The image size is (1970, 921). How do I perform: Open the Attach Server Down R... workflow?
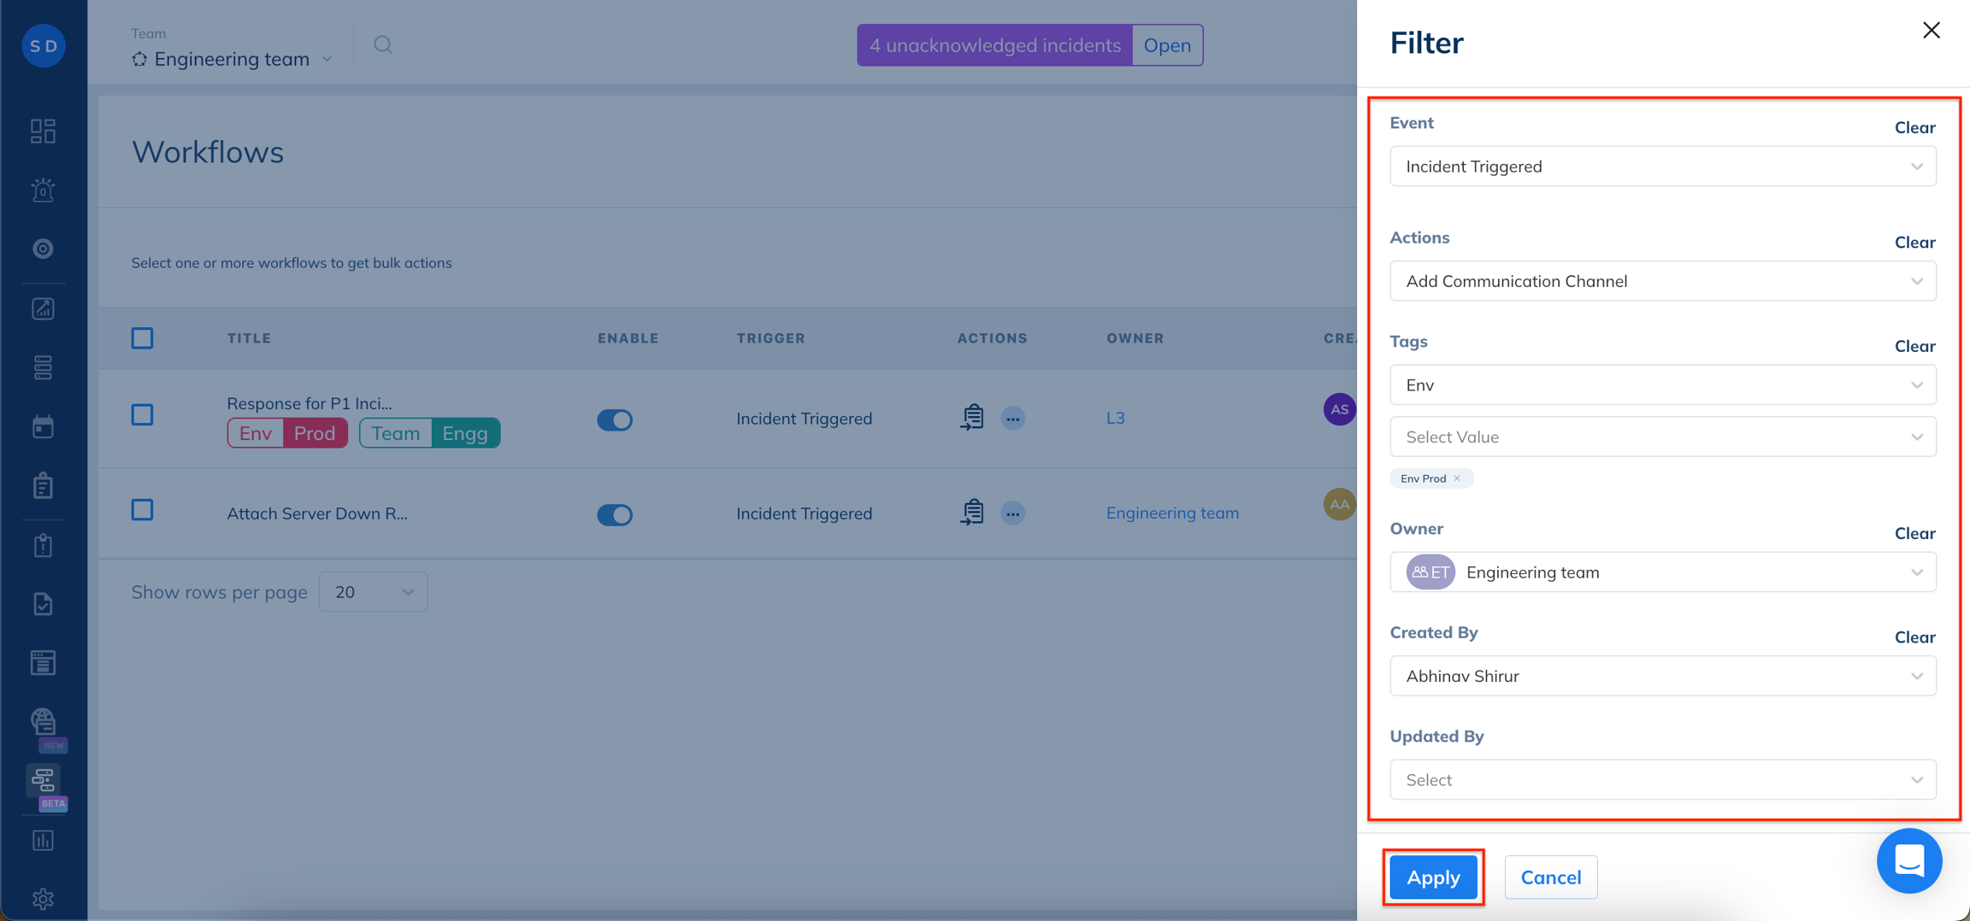317,513
